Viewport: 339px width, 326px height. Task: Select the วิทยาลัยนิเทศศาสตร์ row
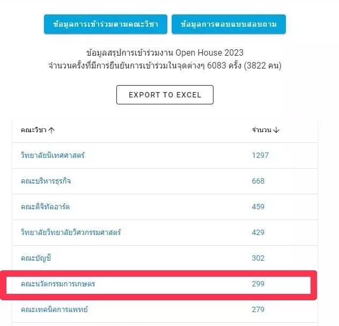pyautogui.click(x=165, y=155)
